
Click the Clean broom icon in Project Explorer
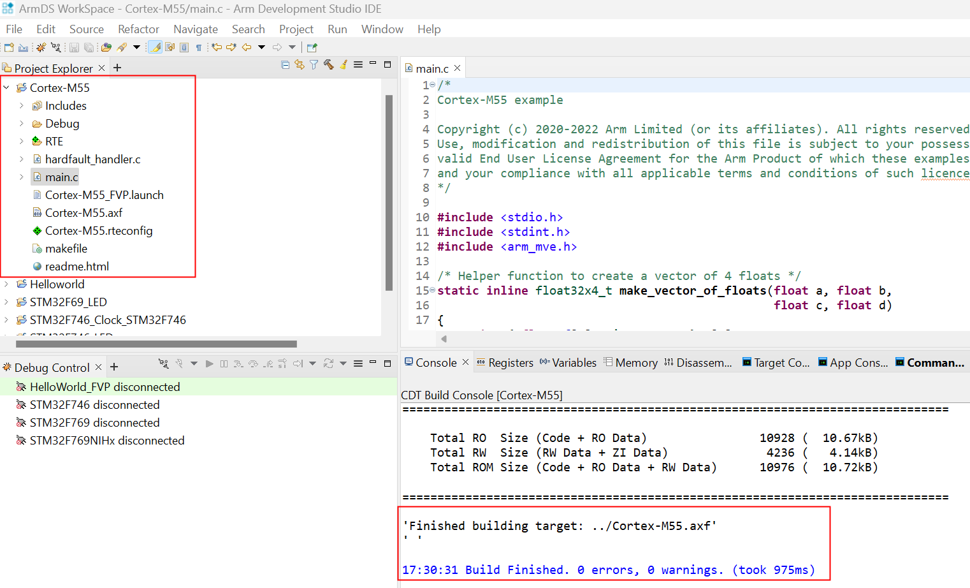[344, 64]
